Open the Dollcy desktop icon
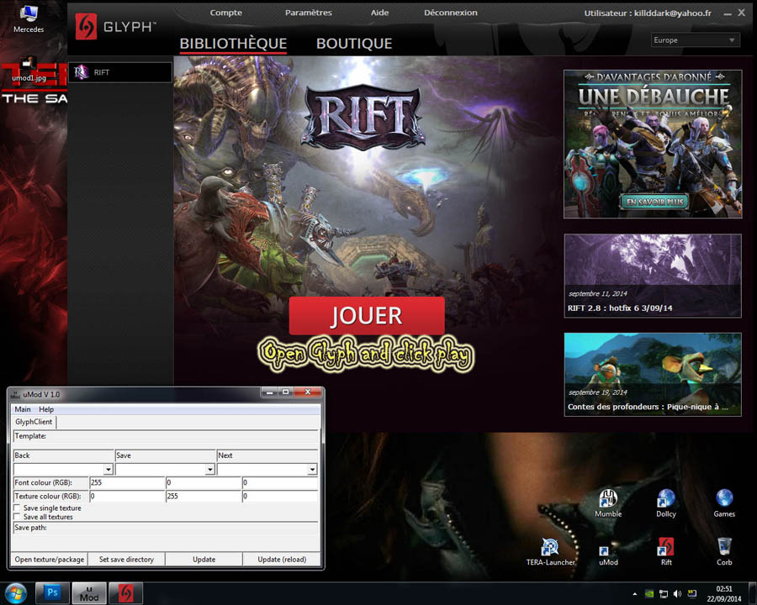 click(x=666, y=500)
